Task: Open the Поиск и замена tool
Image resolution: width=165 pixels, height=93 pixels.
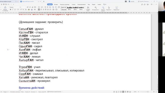Action: point(103,9)
